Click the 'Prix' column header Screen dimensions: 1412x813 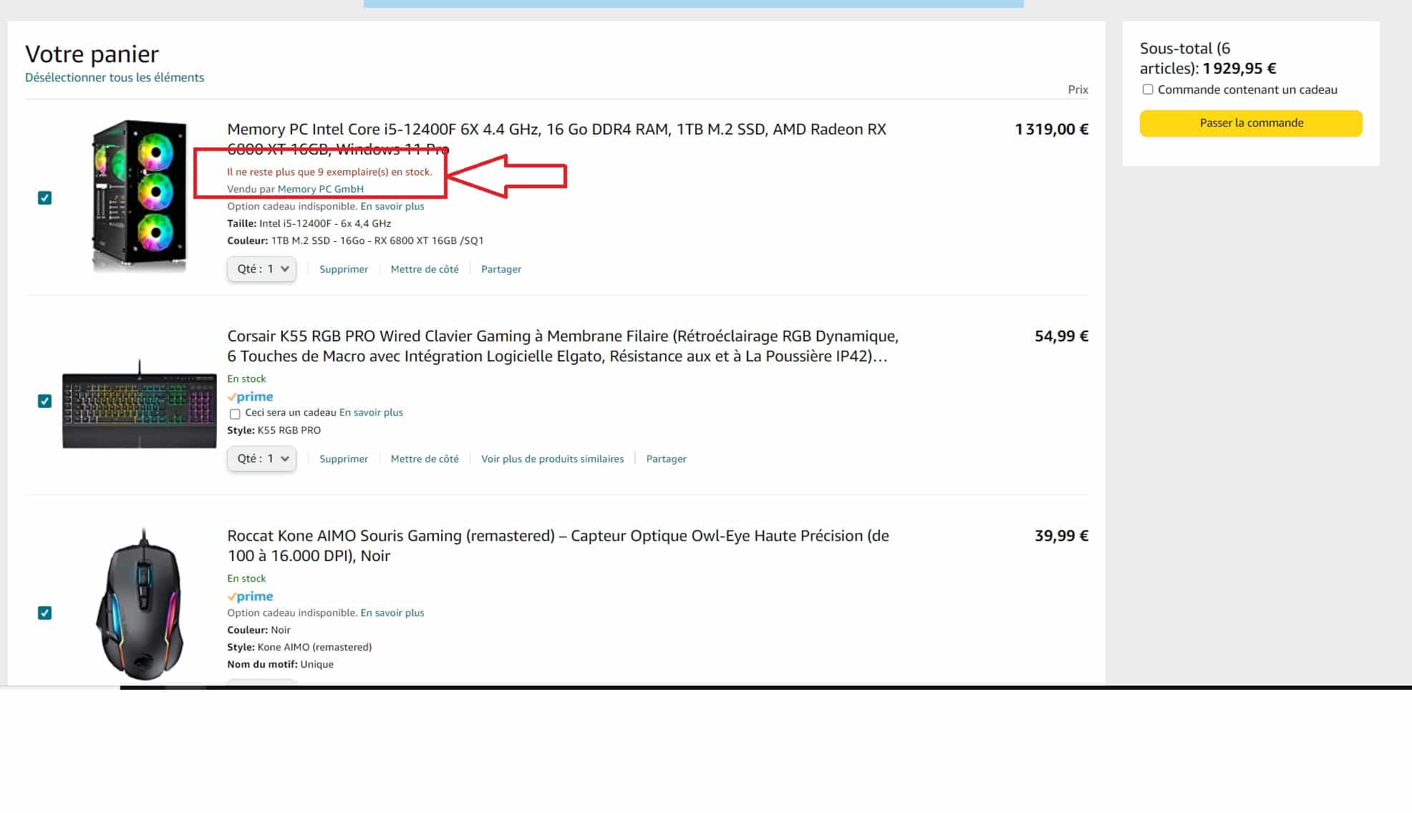click(1078, 89)
